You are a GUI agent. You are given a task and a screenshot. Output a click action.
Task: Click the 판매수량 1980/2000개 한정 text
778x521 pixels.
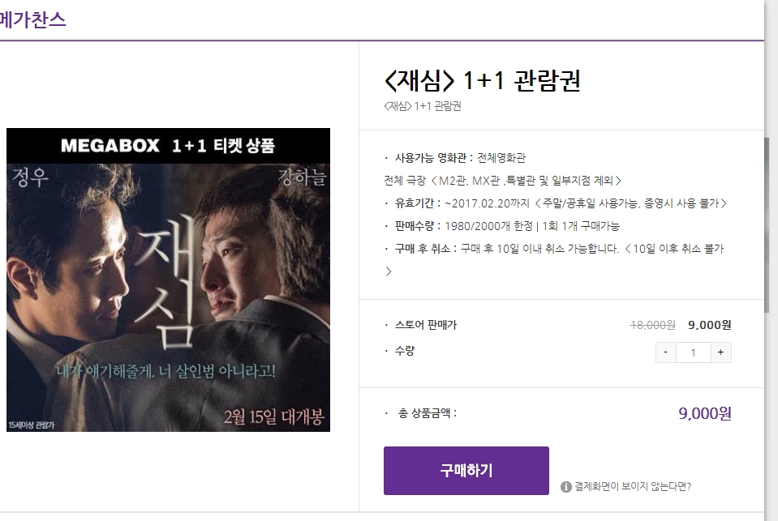pyautogui.click(x=502, y=226)
